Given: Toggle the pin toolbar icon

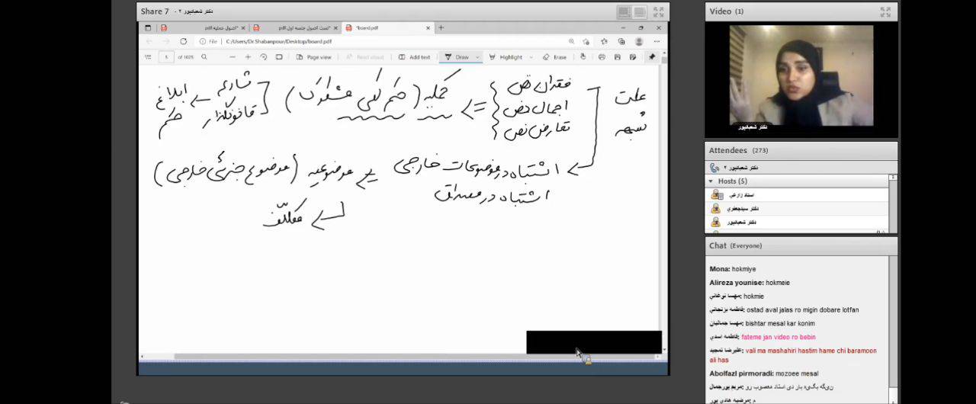Looking at the screenshot, I should pyautogui.click(x=652, y=57).
